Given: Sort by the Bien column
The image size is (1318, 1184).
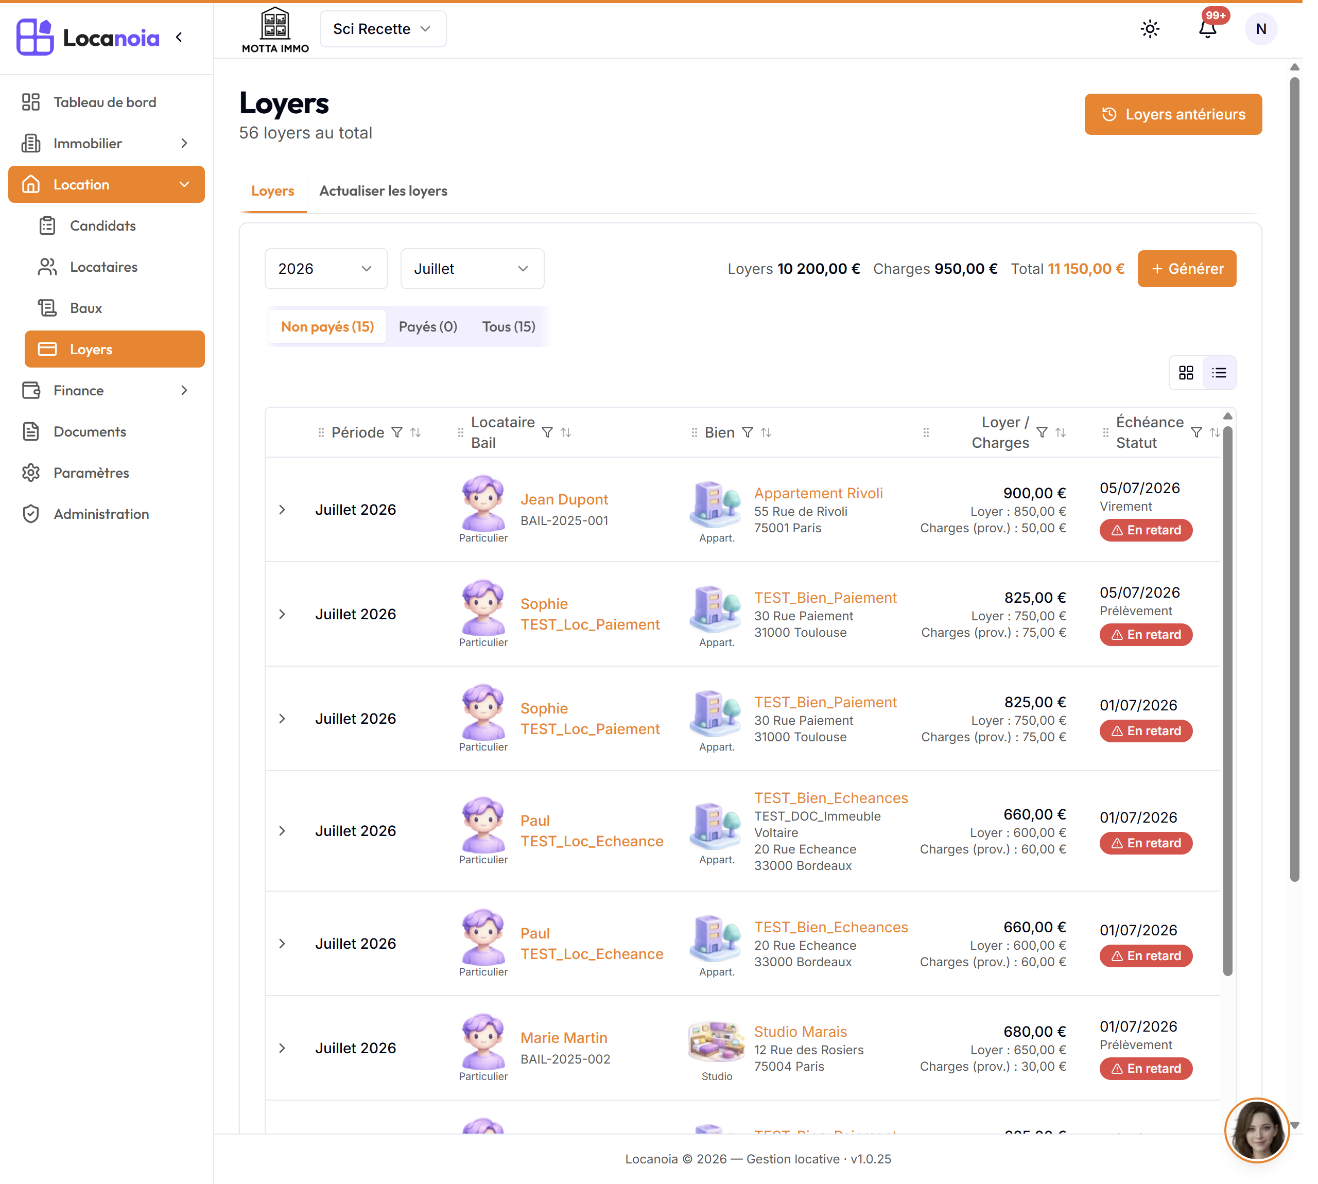Looking at the screenshot, I should [766, 432].
